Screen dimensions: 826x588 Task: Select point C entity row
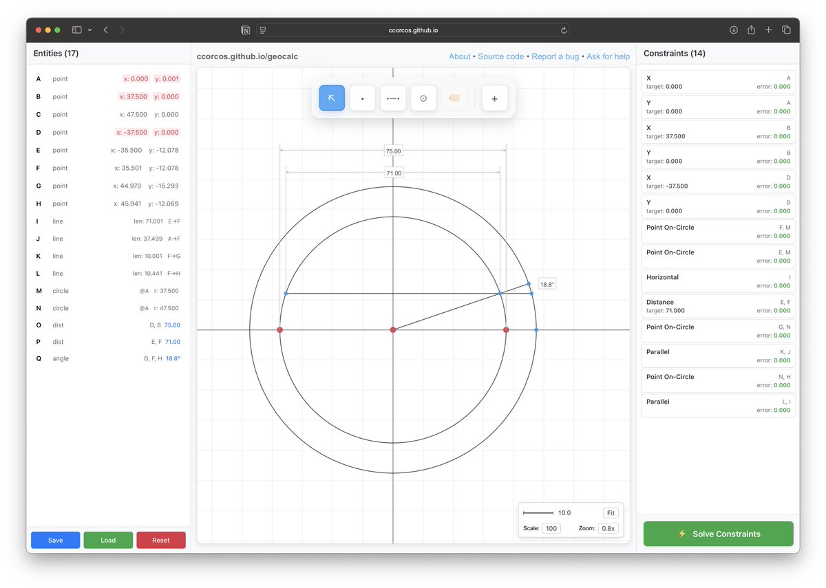coord(108,114)
